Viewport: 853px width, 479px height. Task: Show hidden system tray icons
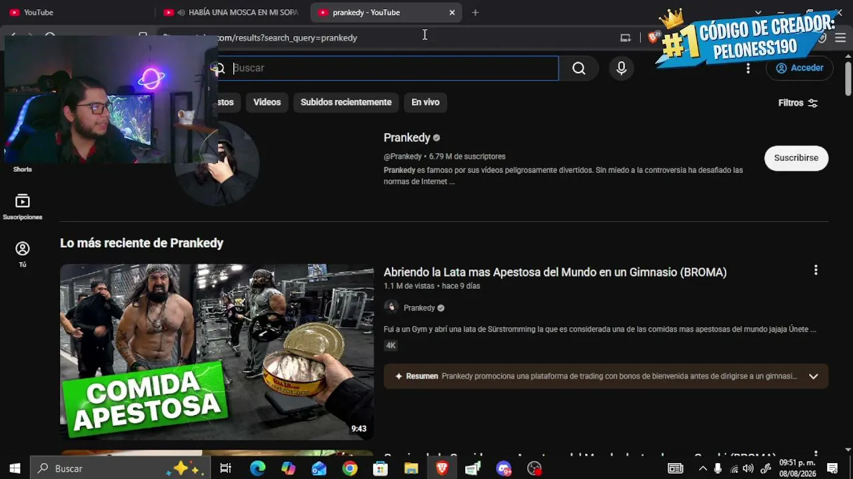click(702, 468)
